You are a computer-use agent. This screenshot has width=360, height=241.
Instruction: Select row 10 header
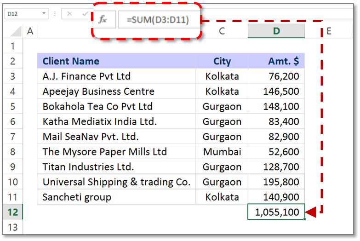[x=12, y=182]
